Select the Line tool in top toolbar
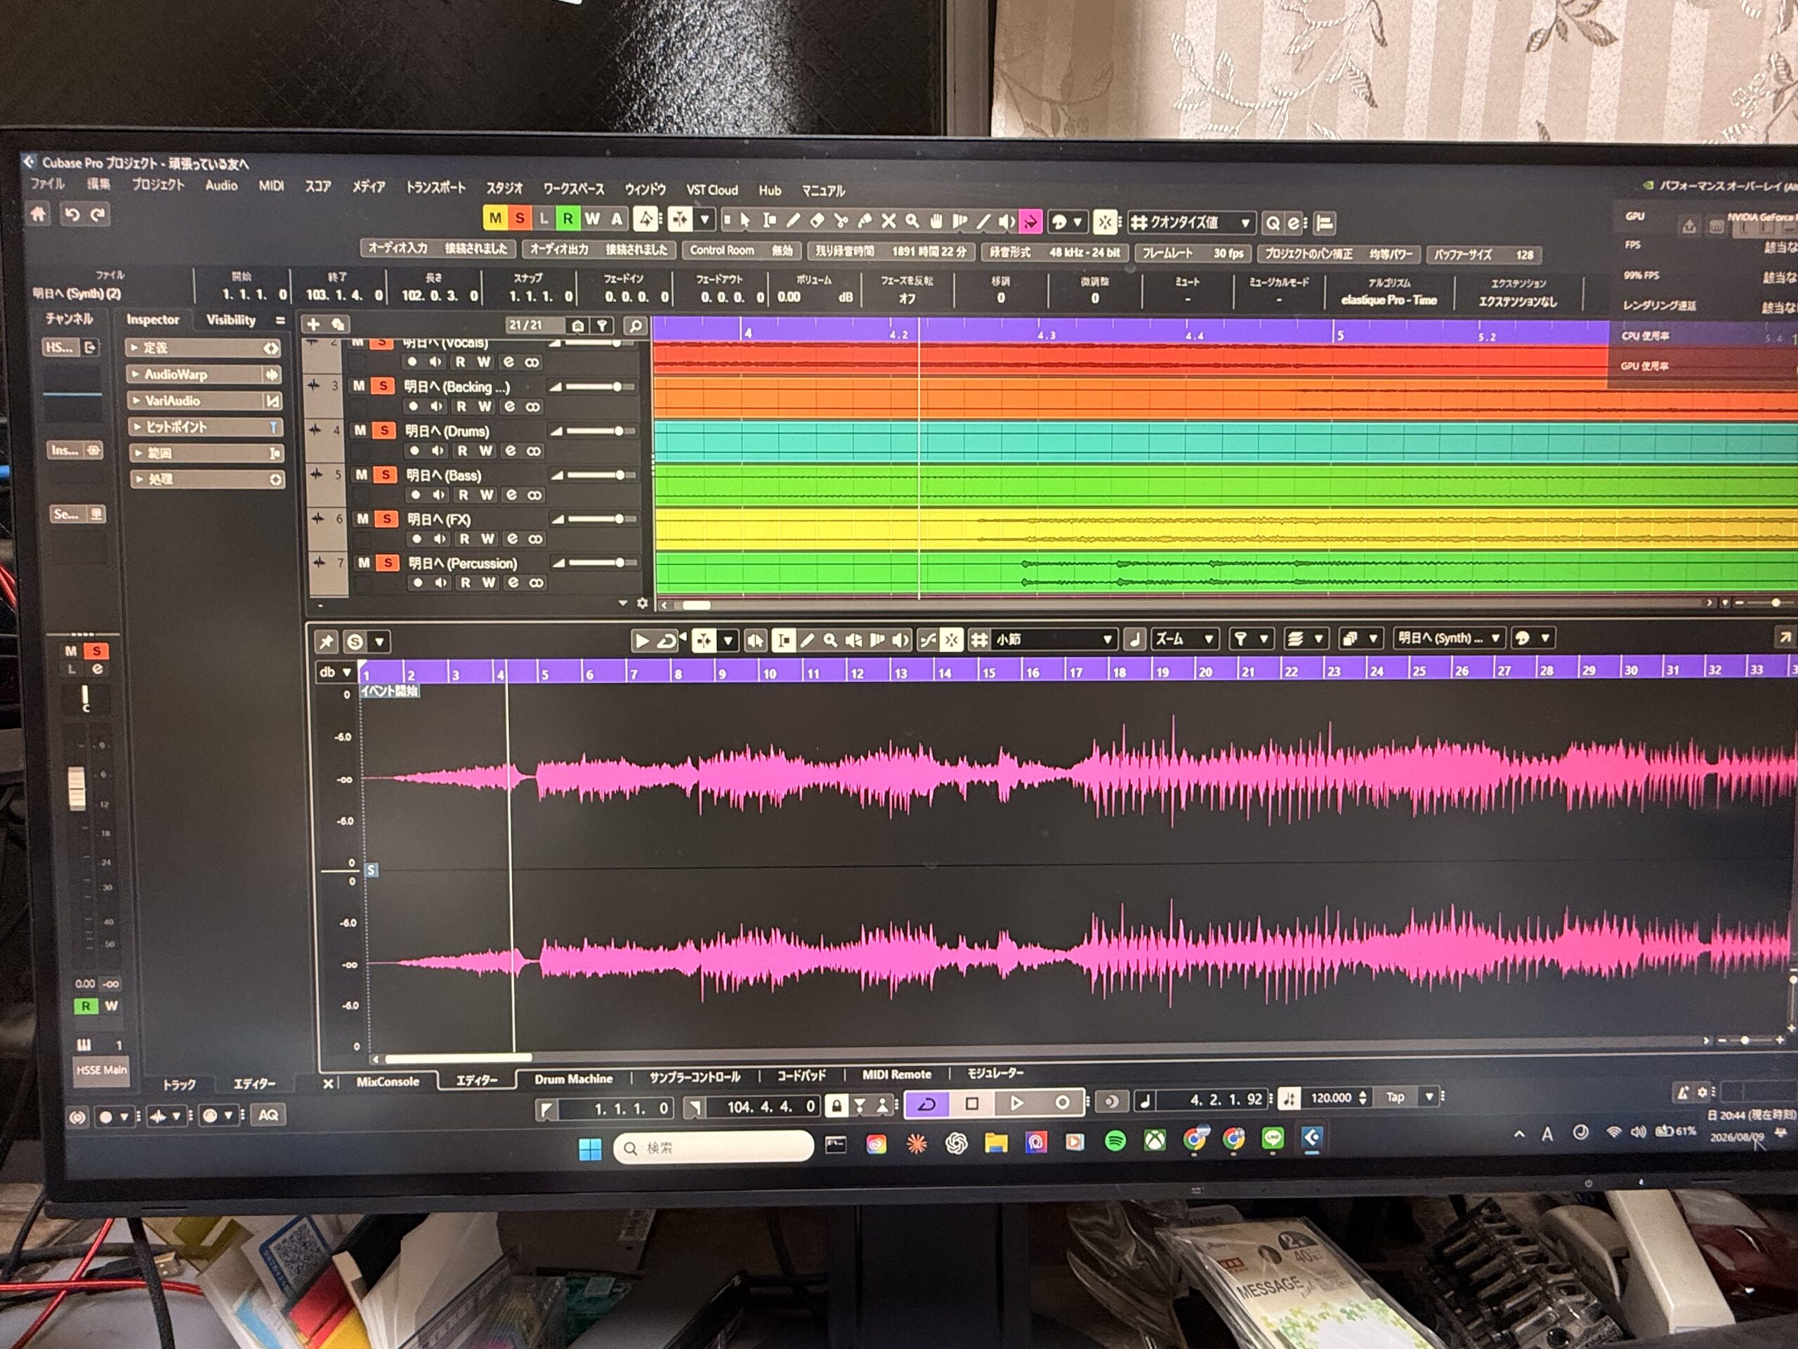1798x1349 pixels. [983, 221]
